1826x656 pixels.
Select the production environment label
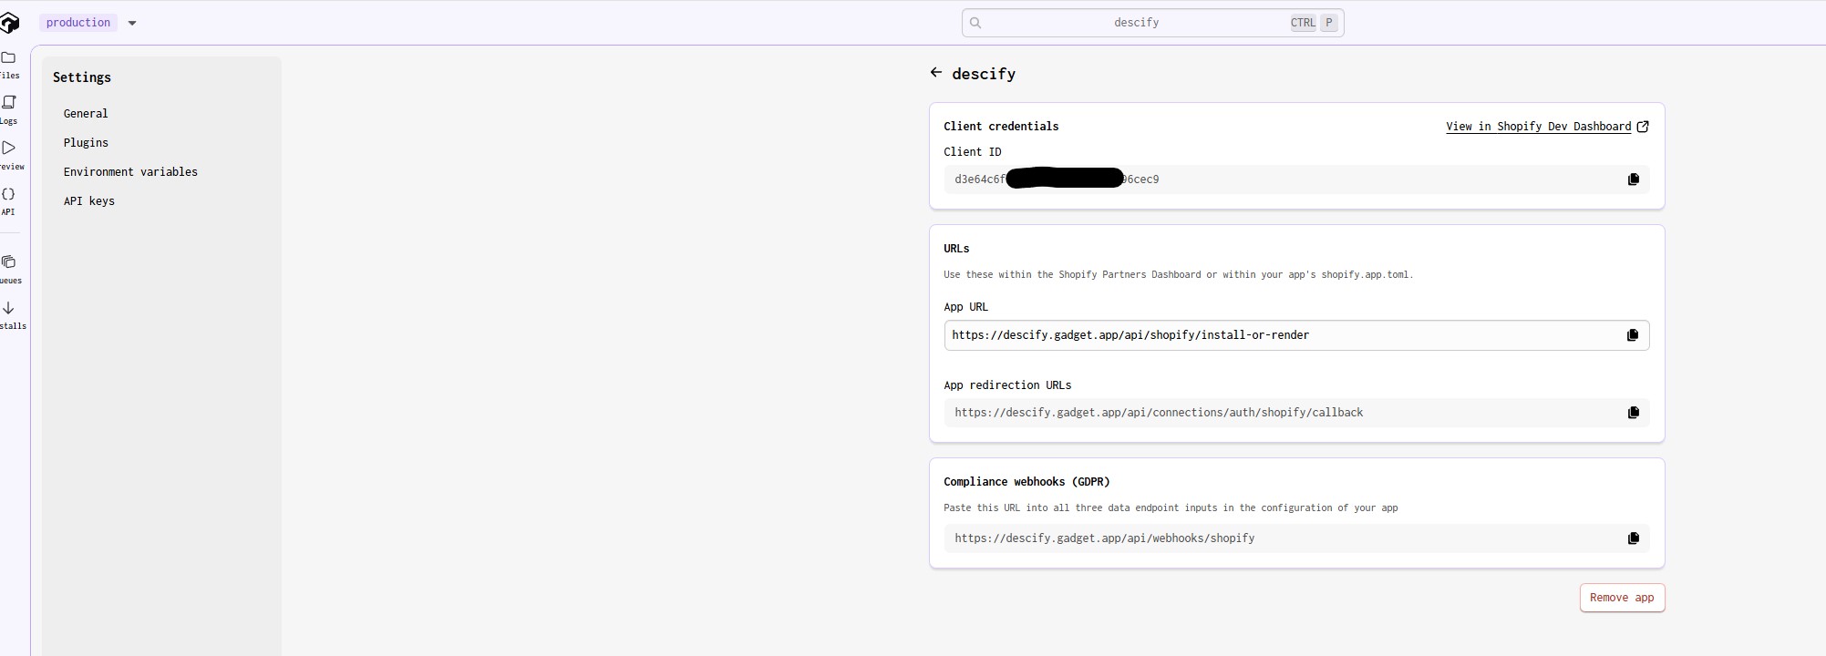[78, 23]
